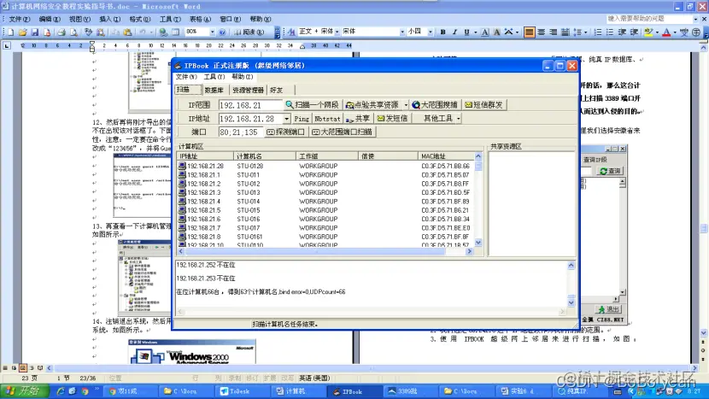Image resolution: width=709 pixels, height=399 pixels.
Task: Click the 大范围搜捕 button
Action: 435,105
